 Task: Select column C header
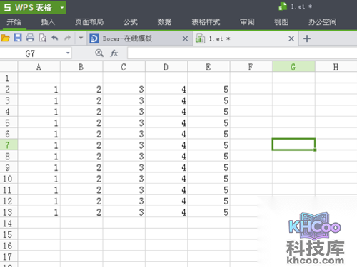(x=124, y=67)
